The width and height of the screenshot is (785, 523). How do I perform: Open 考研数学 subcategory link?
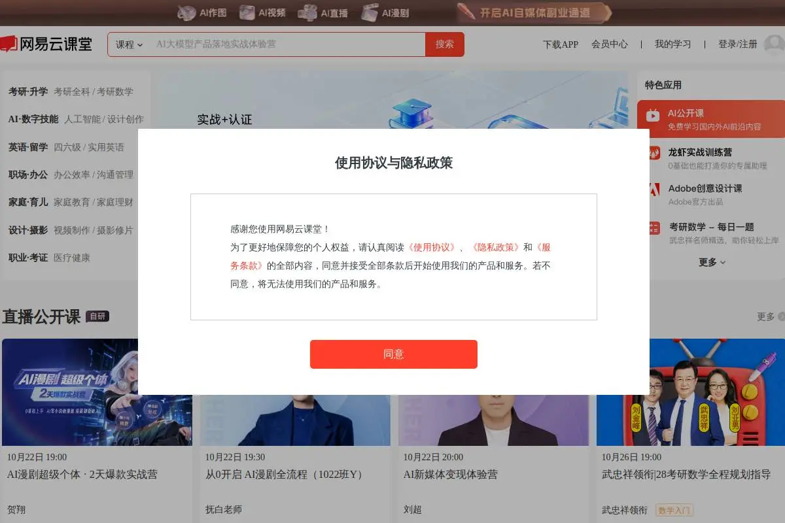click(115, 92)
